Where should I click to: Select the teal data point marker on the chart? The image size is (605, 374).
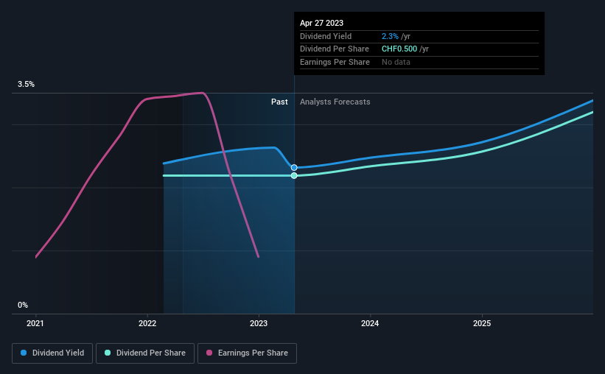pos(294,176)
